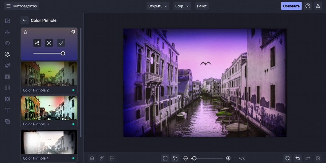Click the Пакет button
Screen dimensions: 326x163
pyautogui.click(x=202, y=6)
